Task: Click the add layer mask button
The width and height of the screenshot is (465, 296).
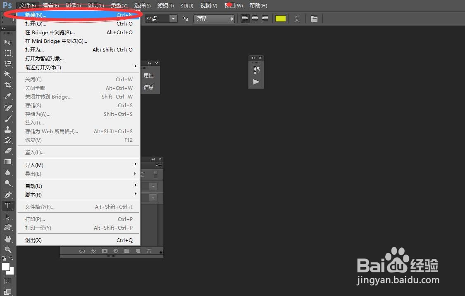Action: (x=105, y=251)
